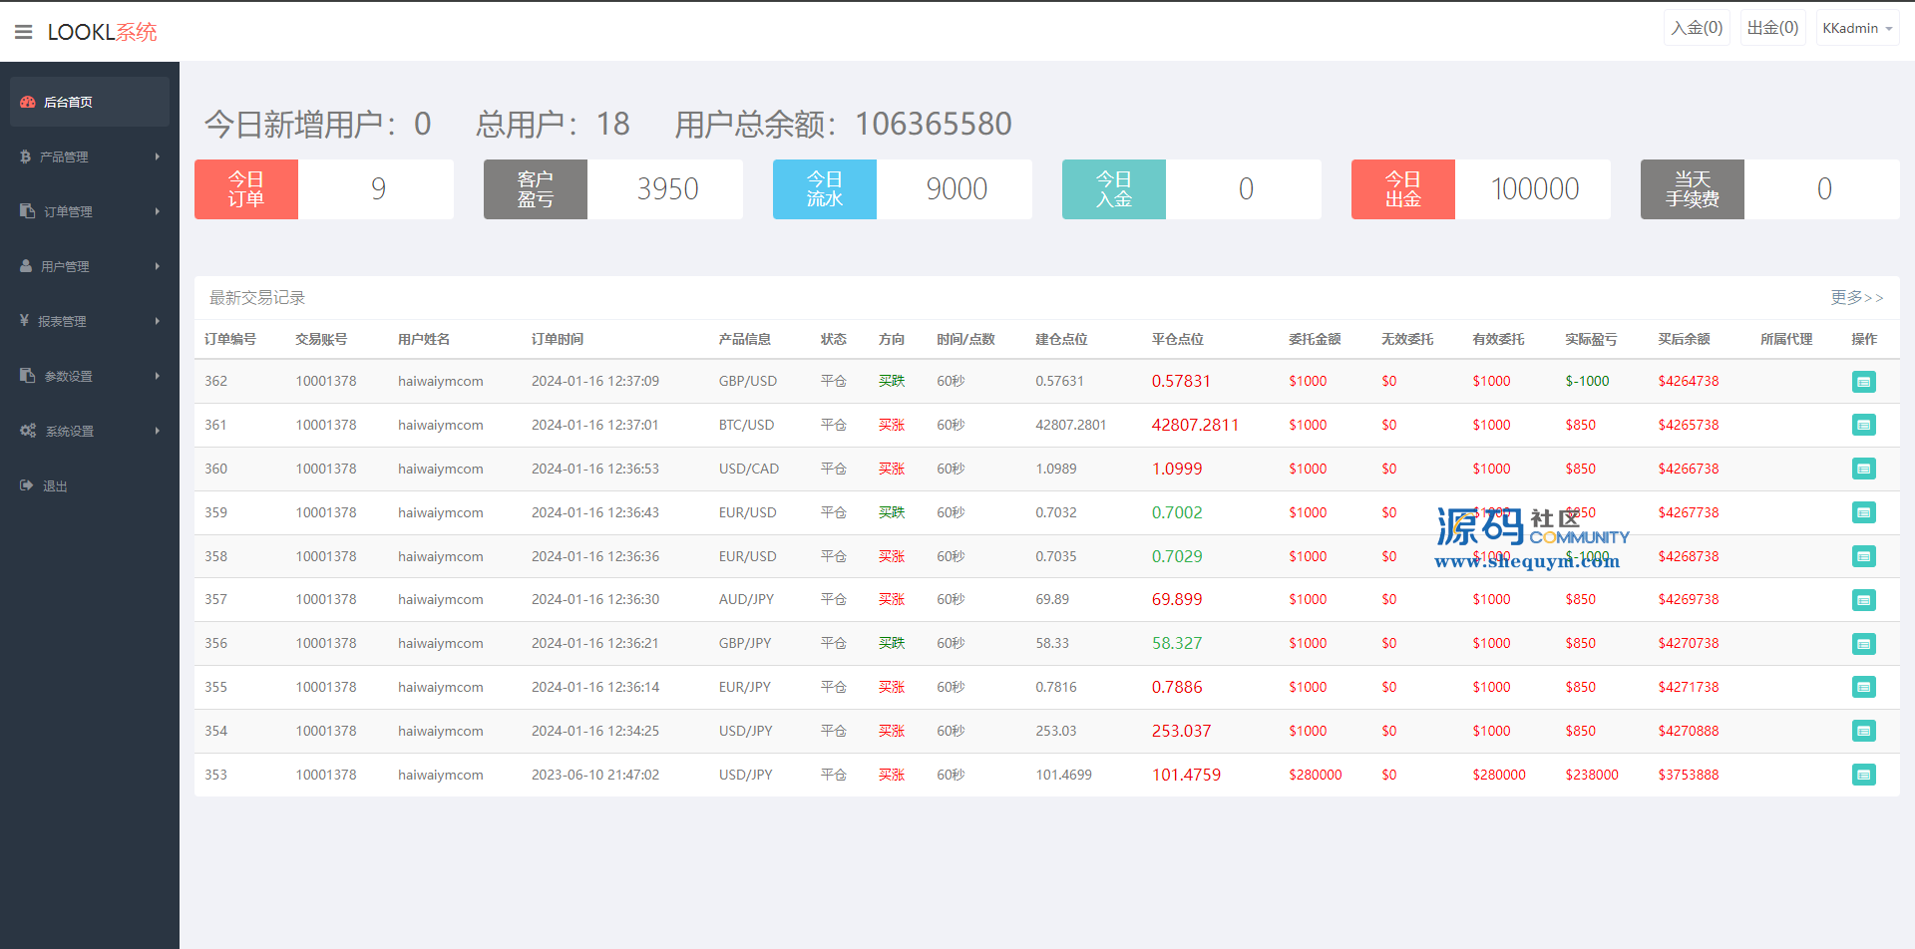Click the yen icon beside 报表管理
1915x949 pixels.
click(24, 321)
